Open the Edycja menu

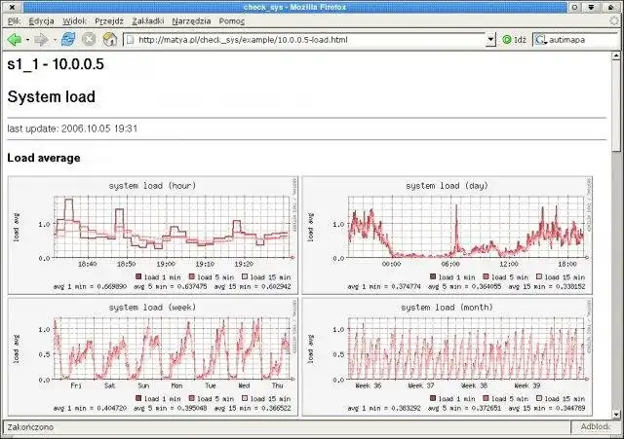[41, 21]
